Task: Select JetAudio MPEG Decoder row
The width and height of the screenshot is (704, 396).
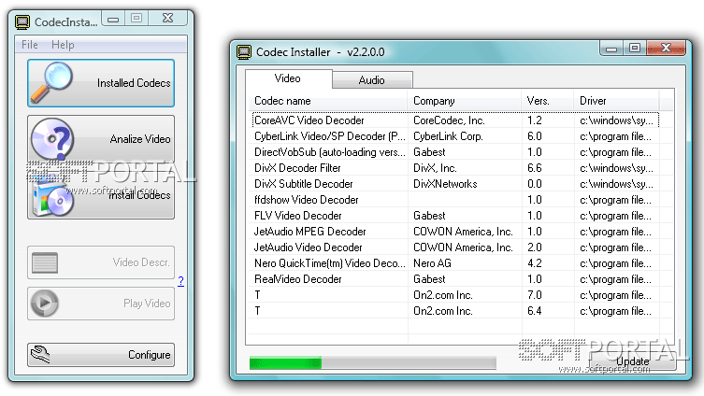Action: 455,232
